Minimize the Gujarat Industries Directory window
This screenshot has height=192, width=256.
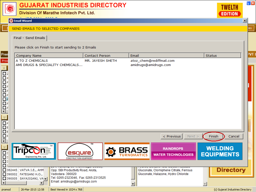click(248, 3)
